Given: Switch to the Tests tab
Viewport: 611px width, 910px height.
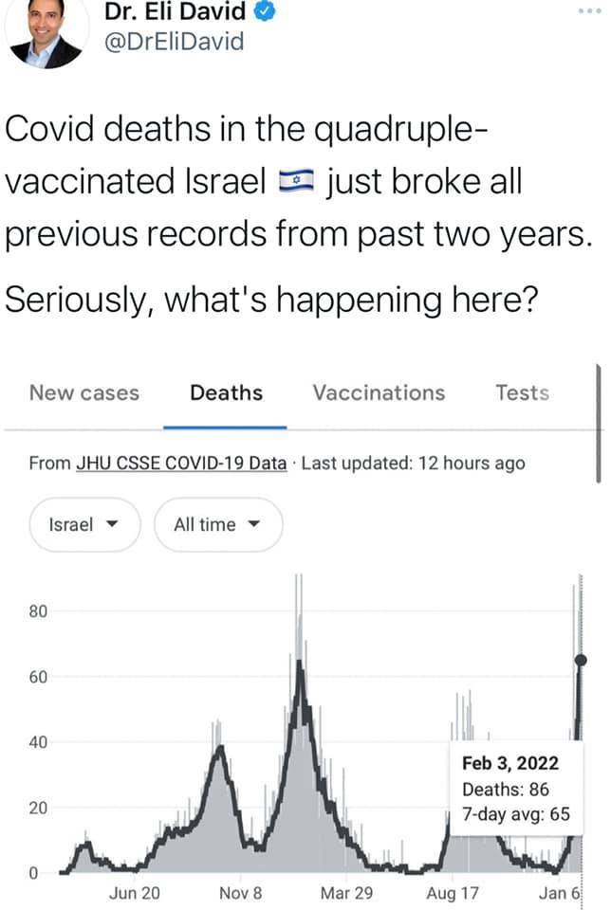Looking at the screenshot, I should coord(522,392).
